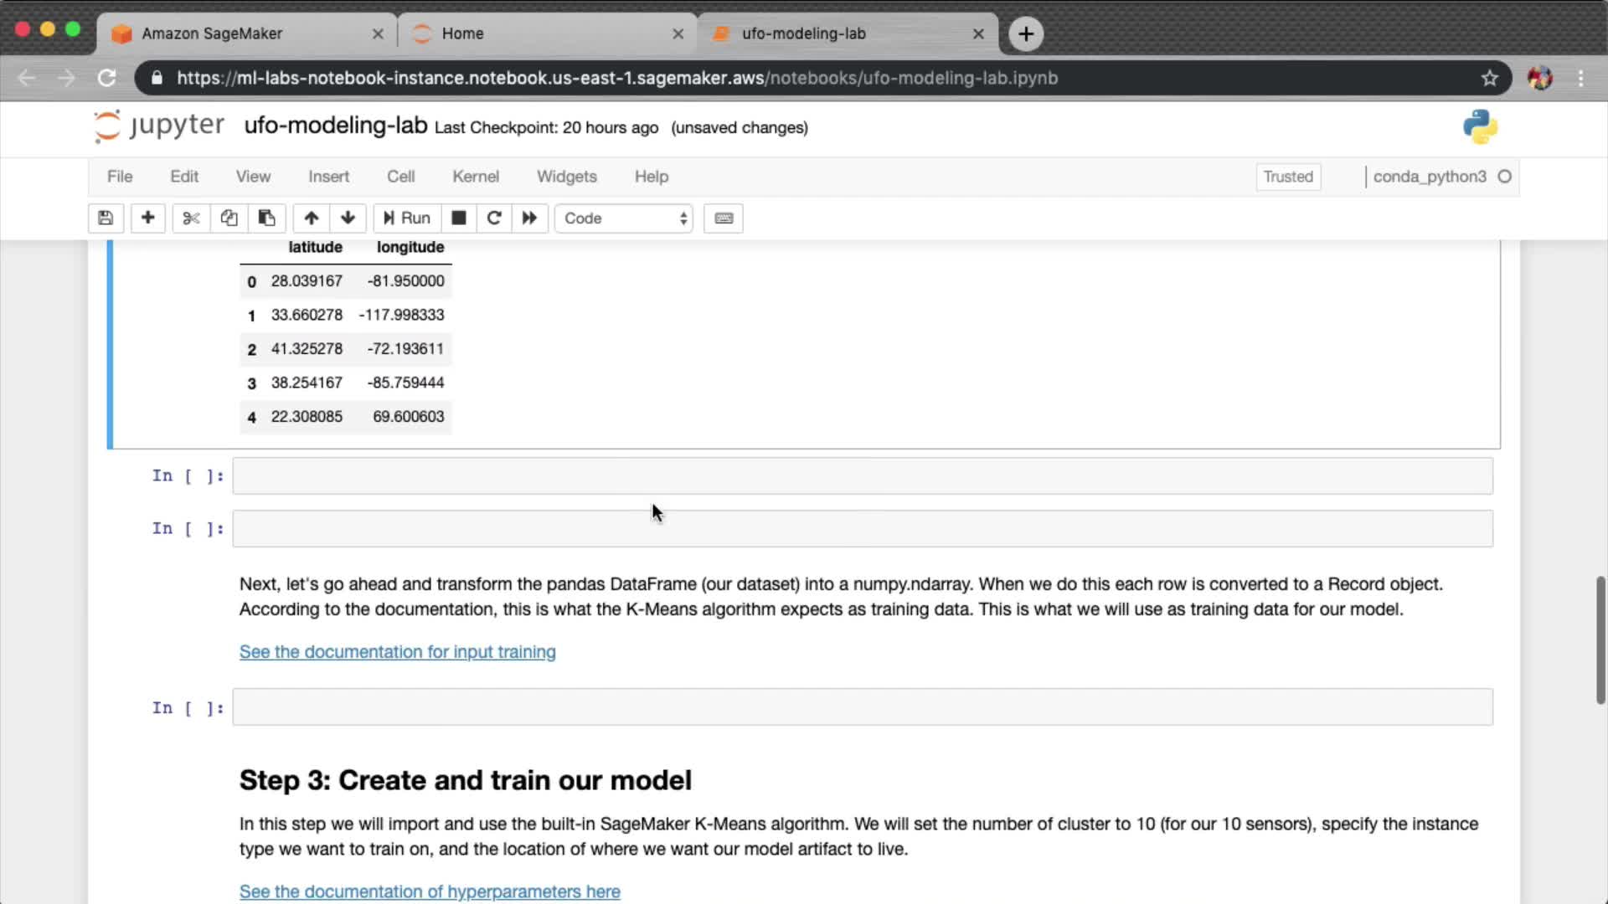Interrupt the kernel with stop icon
The image size is (1608, 904).
click(x=458, y=218)
